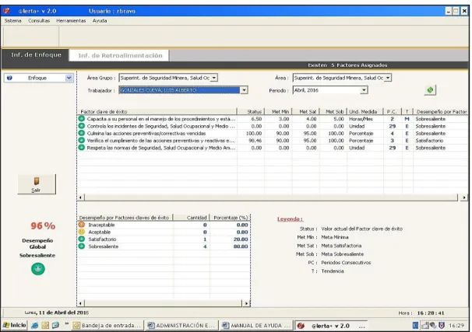Click the Inaceptable orange face icon
Image resolution: width=472 pixels, height=332 pixels.
[x=82, y=225]
